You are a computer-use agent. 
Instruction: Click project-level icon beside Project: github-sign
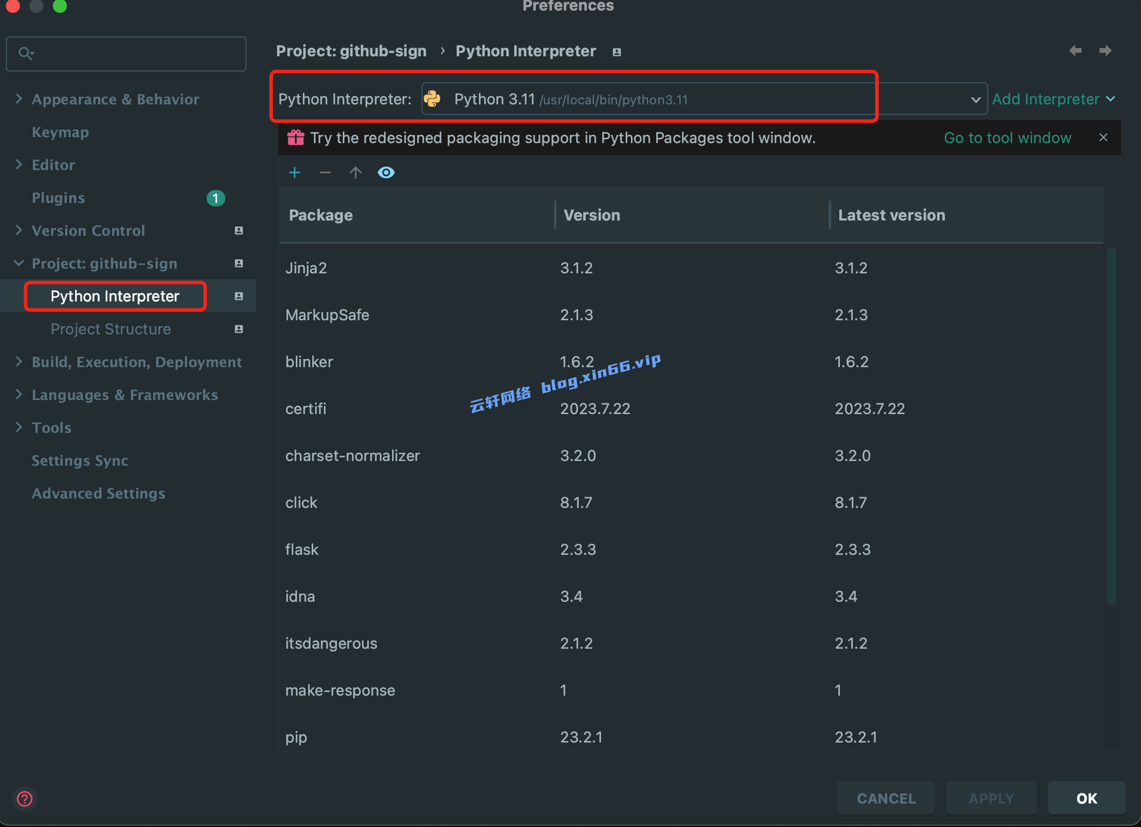[x=239, y=263]
